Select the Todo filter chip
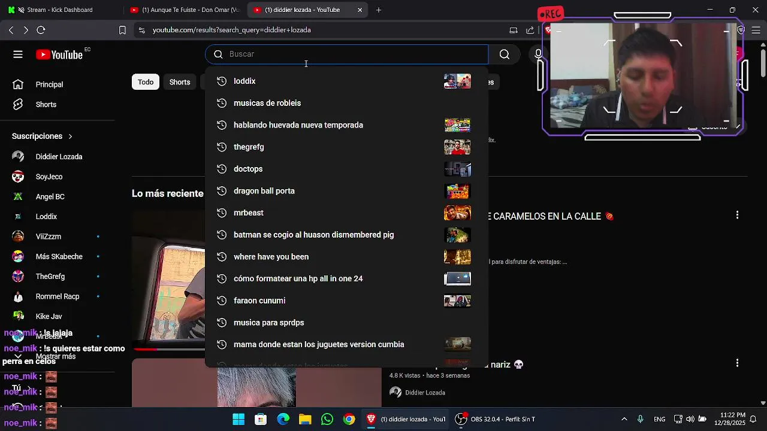This screenshot has height=431, width=767. click(x=146, y=82)
